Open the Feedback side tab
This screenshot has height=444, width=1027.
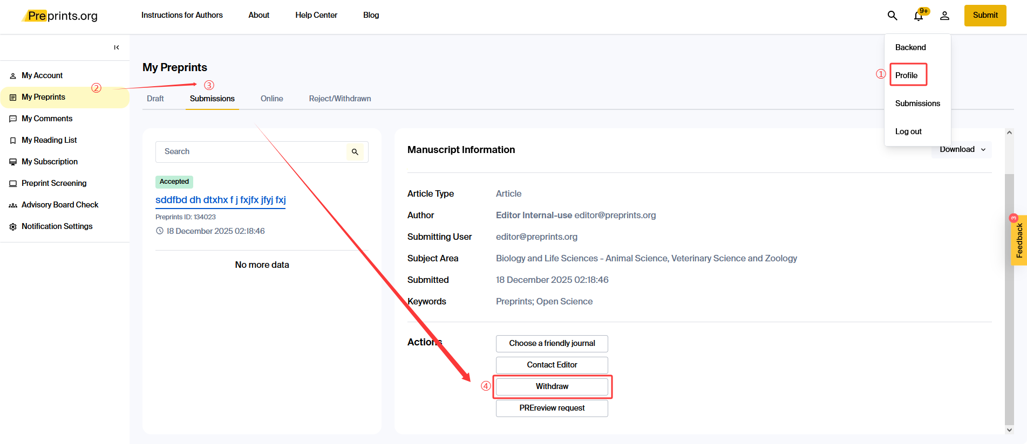1019,240
